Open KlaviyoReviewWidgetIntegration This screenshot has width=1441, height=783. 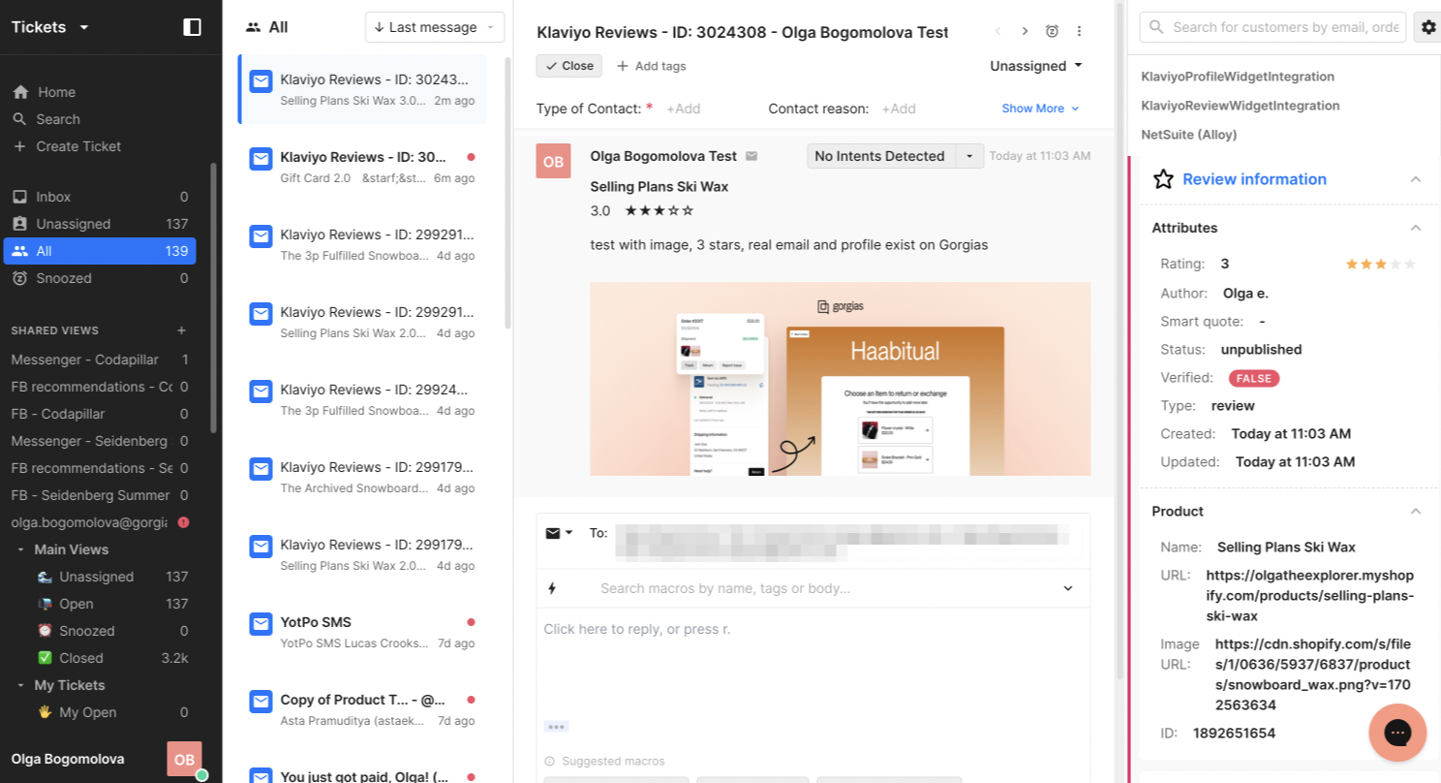pyautogui.click(x=1241, y=106)
